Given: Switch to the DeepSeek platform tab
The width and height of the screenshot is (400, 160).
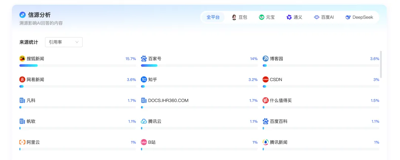Looking at the screenshot, I should pyautogui.click(x=359, y=17).
